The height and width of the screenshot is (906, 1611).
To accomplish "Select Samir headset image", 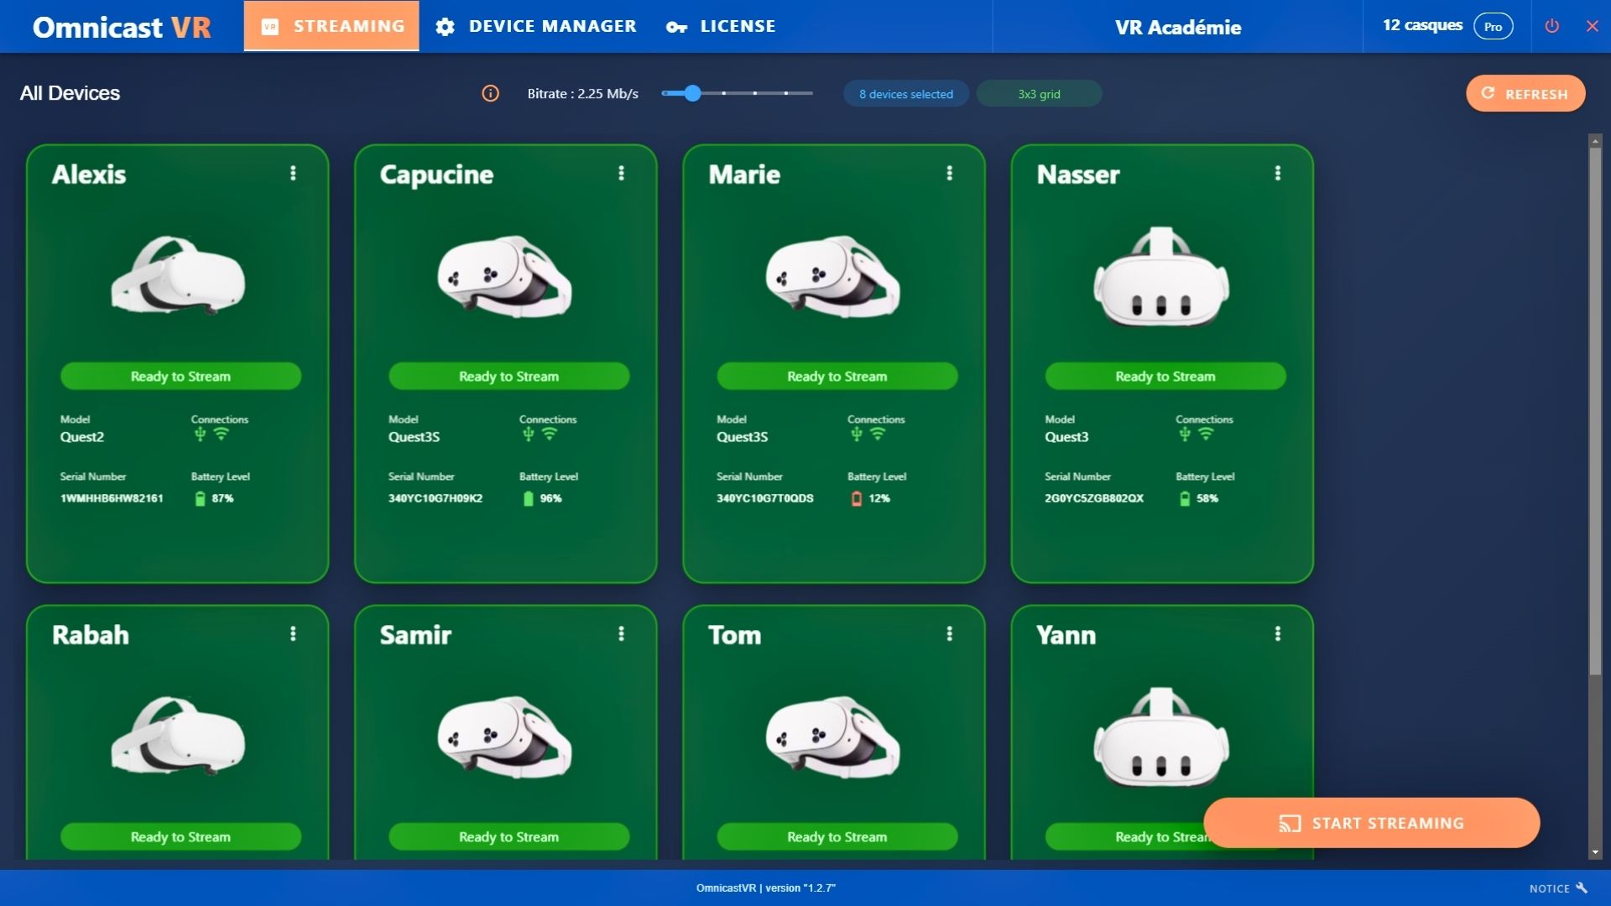I will point(505,737).
